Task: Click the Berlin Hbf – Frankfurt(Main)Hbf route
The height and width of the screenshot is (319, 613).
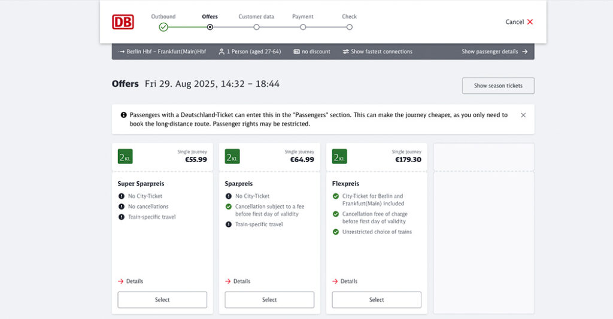Action: [x=166, y=51]
